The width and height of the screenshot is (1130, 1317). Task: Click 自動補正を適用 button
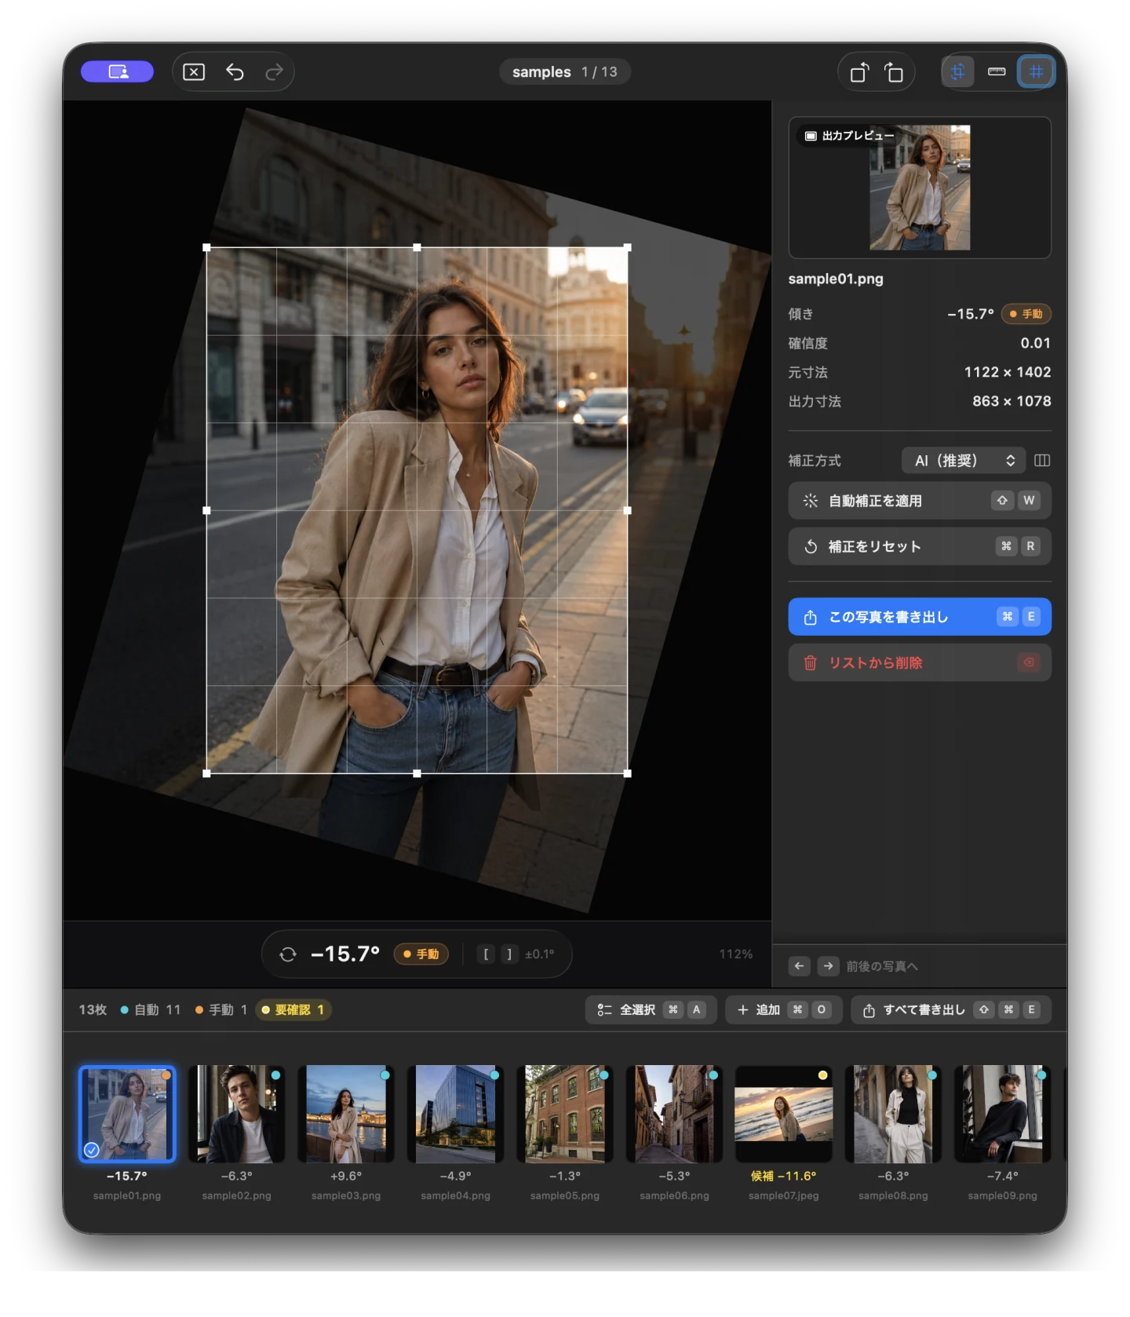tap(920, 501)
